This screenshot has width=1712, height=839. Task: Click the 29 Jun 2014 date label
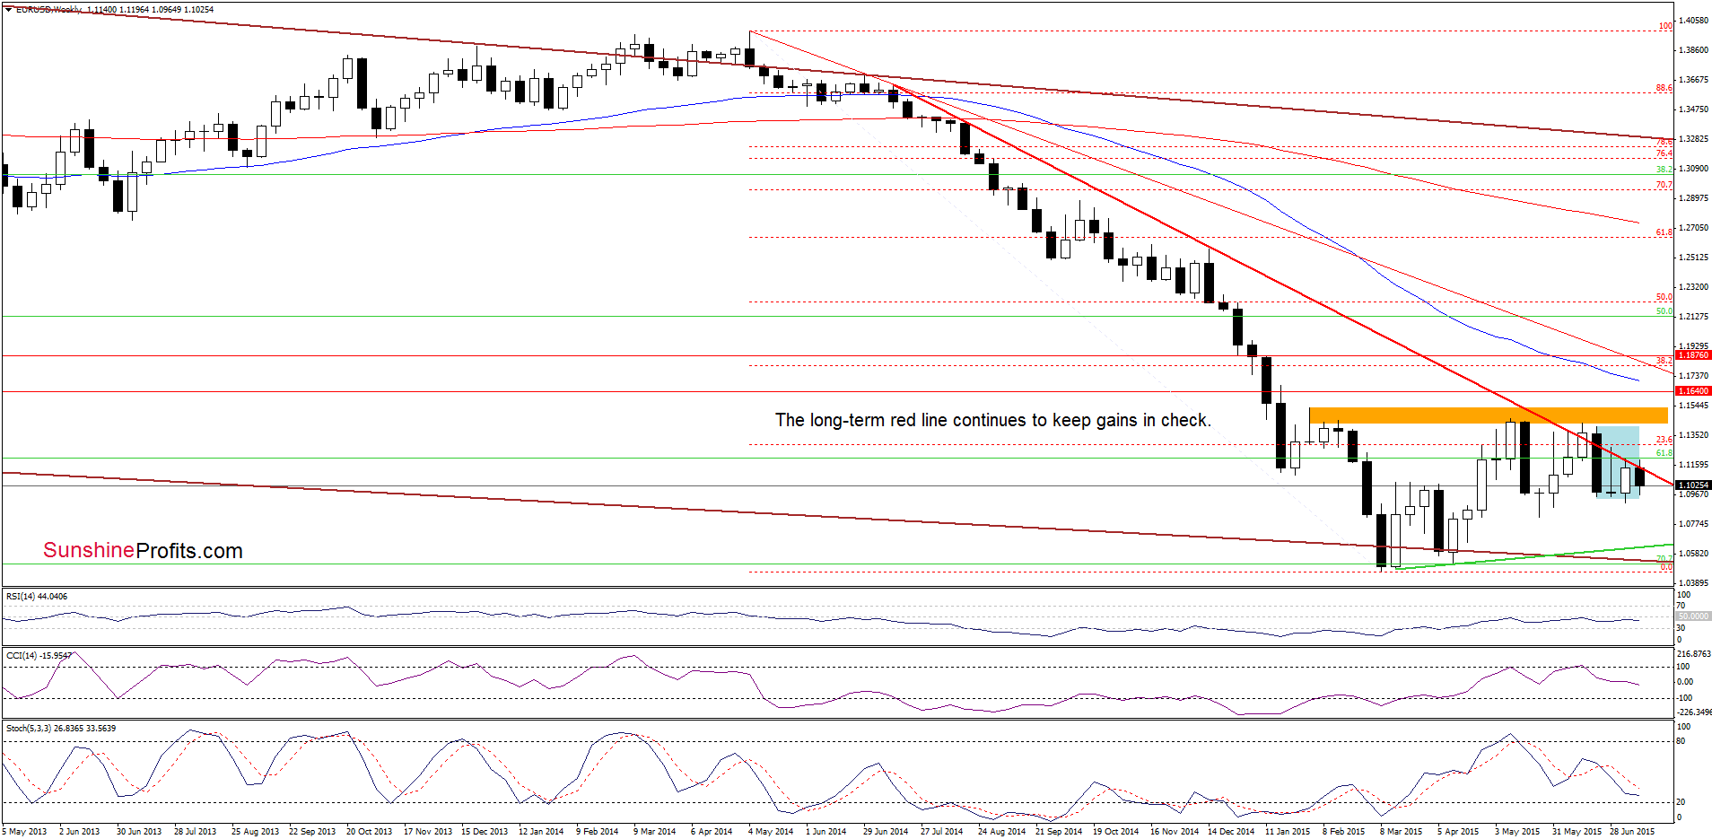886,831
